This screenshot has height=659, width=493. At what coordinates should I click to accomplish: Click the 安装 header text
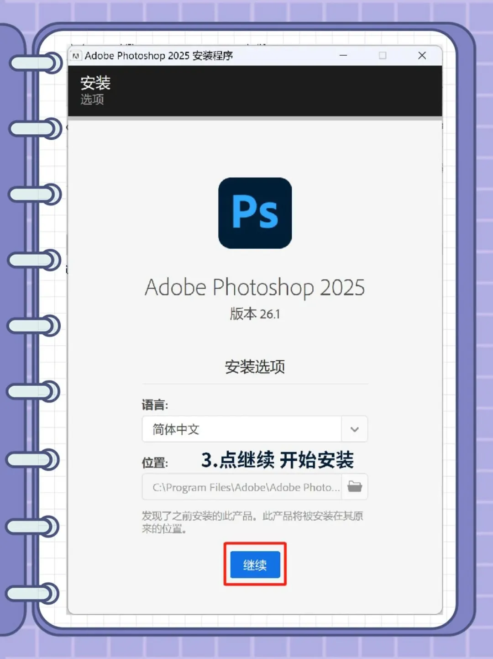pyautogui.click(x=95, y=83)
